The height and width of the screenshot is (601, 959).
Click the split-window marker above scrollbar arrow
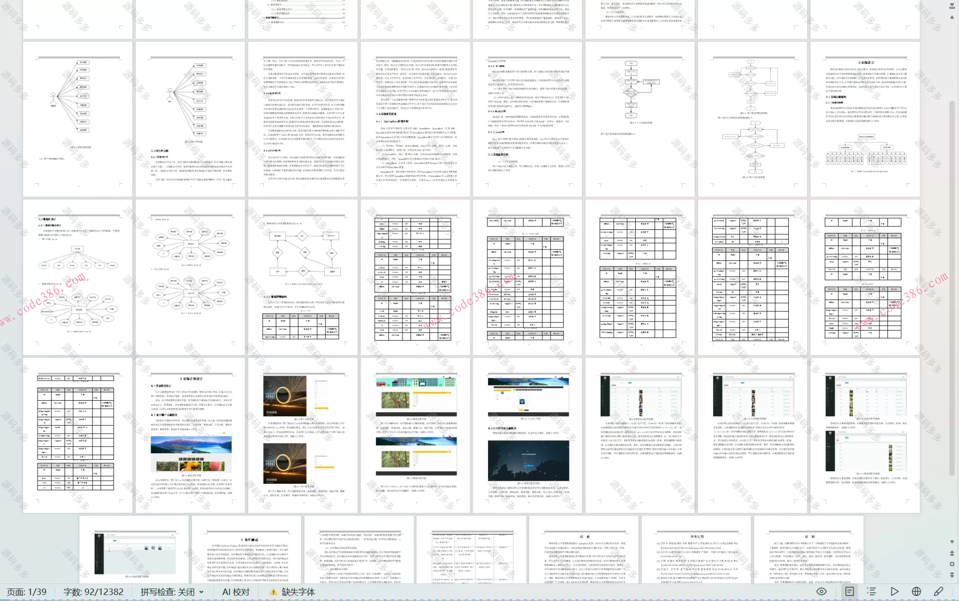click(952, 5)
